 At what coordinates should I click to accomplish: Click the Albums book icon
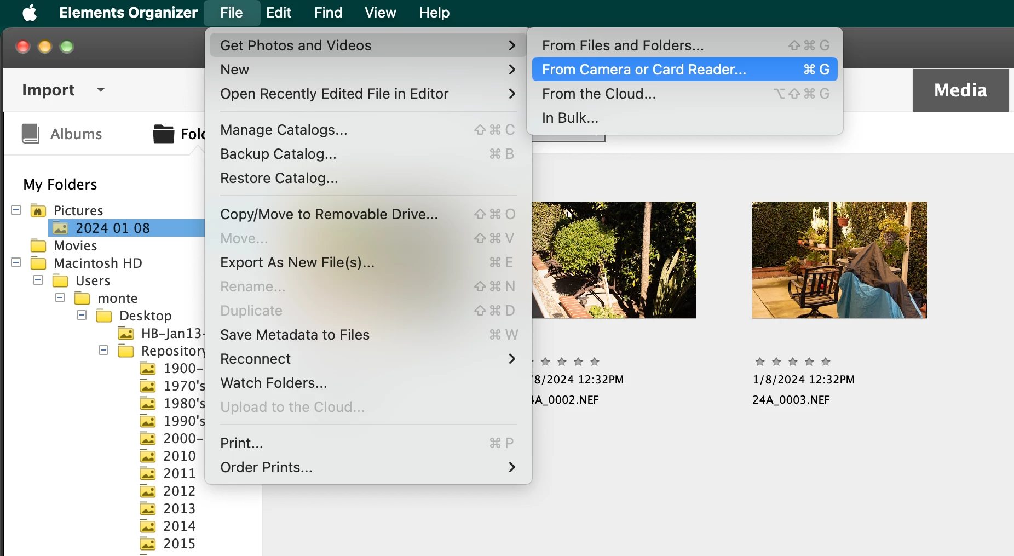[x=31, y=134]
